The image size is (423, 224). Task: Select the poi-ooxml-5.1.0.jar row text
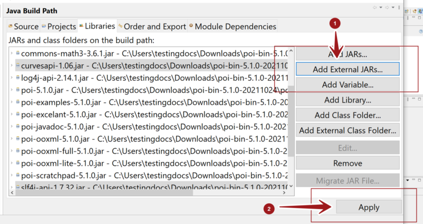point(154,139)
